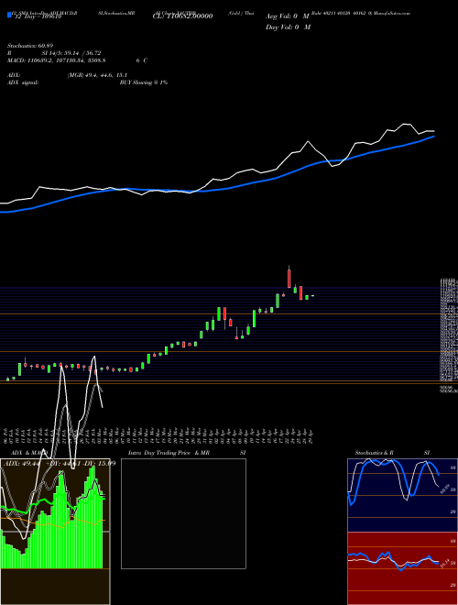The width and height of the screenshot is (458, 605).
Task: Click the '(MGR) 49.4, 44.6, 15.1' ADX values
Action: (x=97, y=75)
